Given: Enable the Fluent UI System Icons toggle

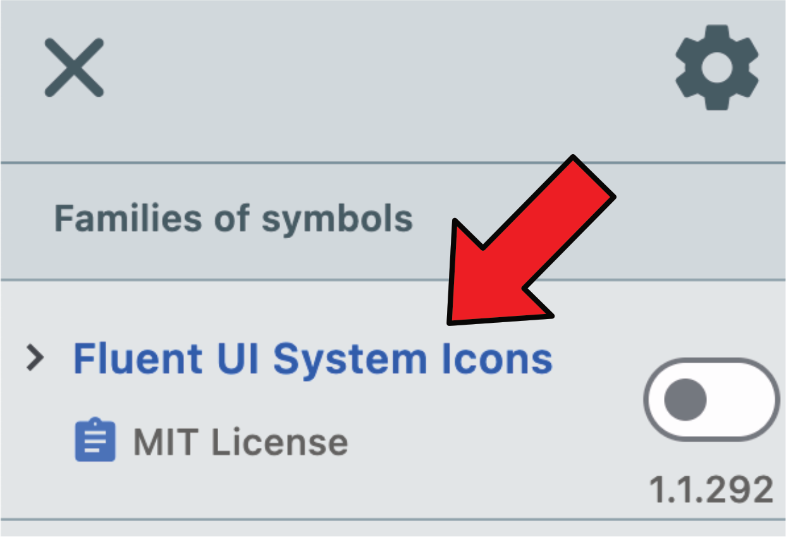Looking at the screenshot, I should tap(711, 400).
